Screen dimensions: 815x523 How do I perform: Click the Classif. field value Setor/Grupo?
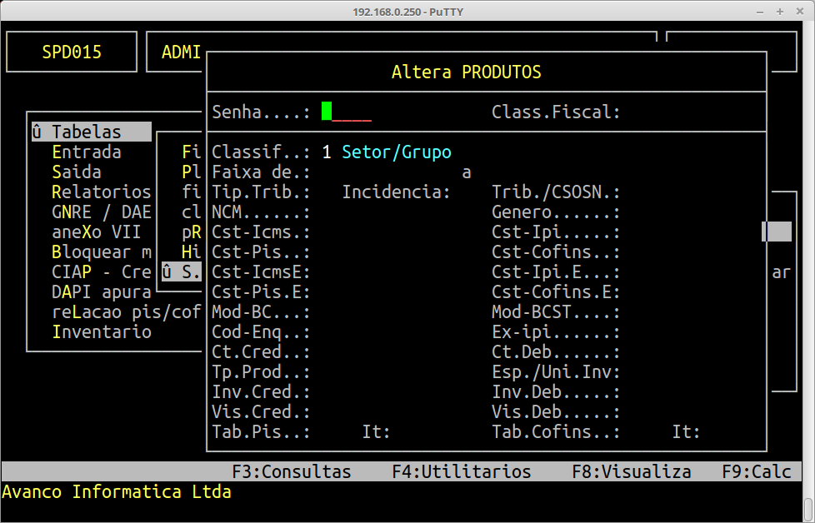click(396, 152)
